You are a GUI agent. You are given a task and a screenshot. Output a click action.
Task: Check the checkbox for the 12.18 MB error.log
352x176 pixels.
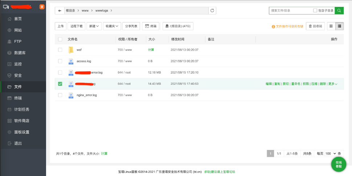pos(60,72)
